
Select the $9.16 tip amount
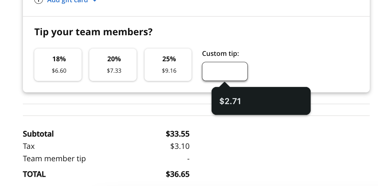point(169,70)
